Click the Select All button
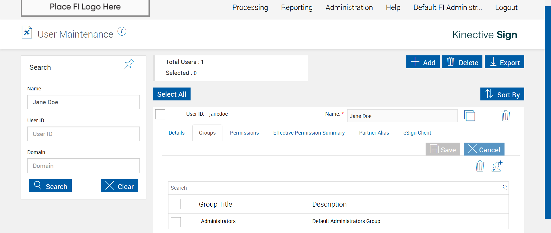This screenshot has height=233, width=551. pyautogui.click(x=172, y=94)
